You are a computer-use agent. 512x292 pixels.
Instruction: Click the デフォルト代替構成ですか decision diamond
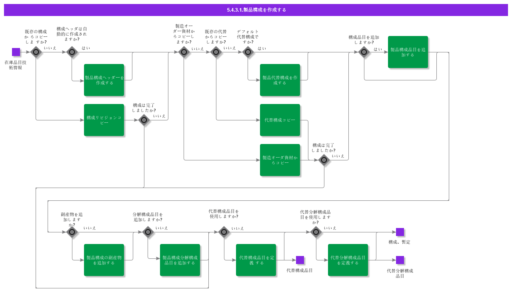[248, 52]
